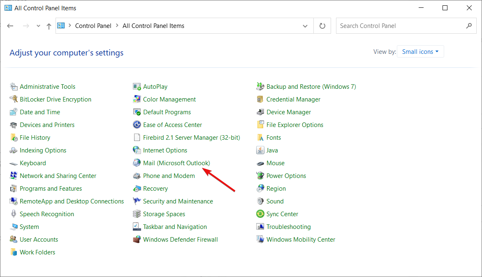Click the Storage Spaces icon
The image size is (482, 277).
point(137,214)
